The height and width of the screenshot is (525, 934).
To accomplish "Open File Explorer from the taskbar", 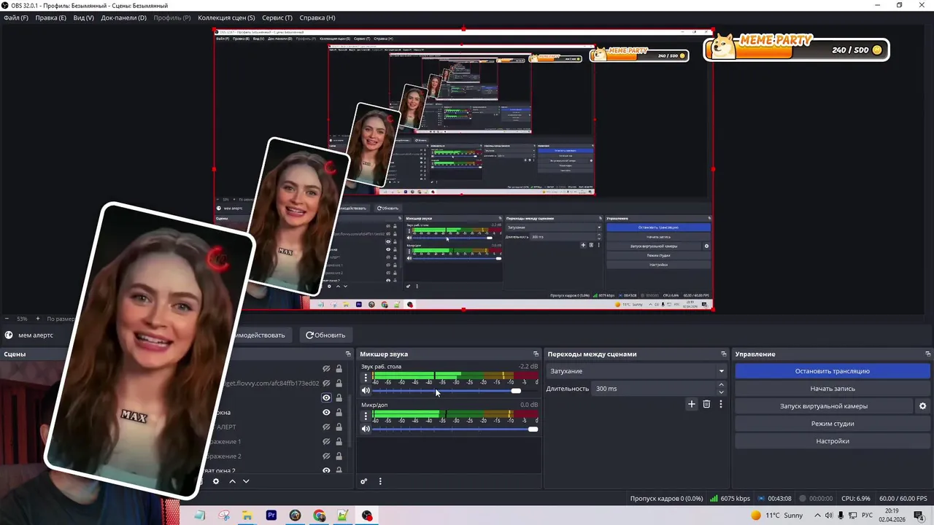I will tap(247, 516).
